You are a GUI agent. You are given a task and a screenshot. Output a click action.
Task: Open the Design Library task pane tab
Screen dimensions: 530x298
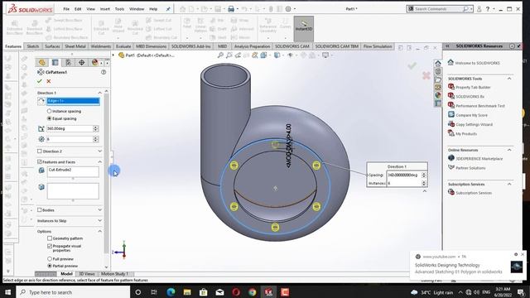(x=438, y=71)
